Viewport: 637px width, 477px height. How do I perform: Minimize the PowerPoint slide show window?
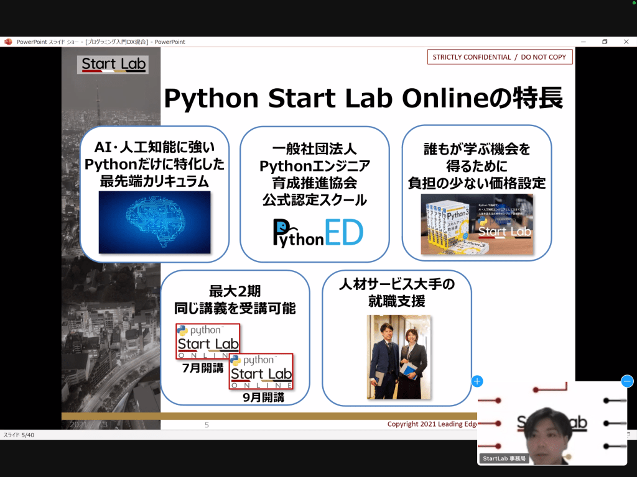pyautogui.click(x=584, y=42)
